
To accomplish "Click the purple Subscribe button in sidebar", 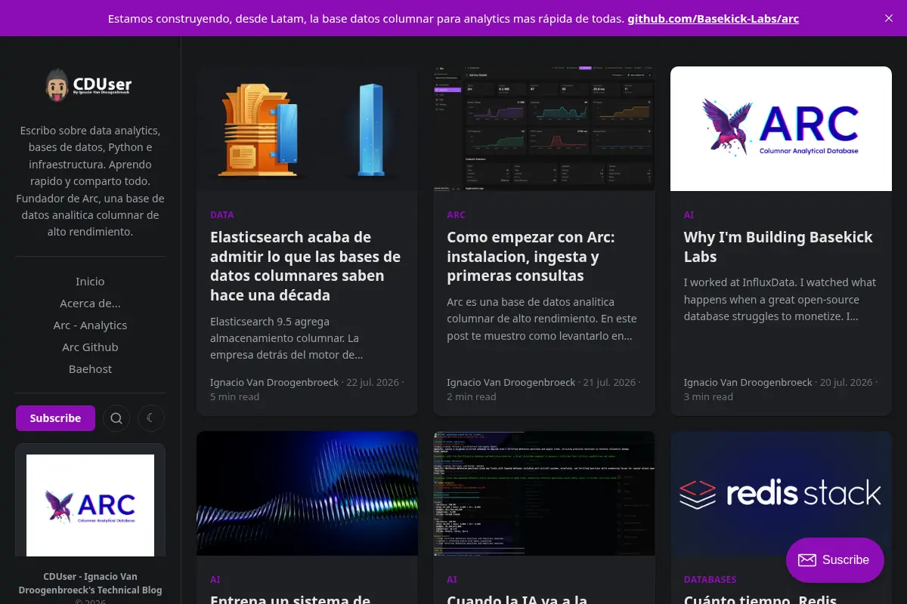I will click(55, 418).
